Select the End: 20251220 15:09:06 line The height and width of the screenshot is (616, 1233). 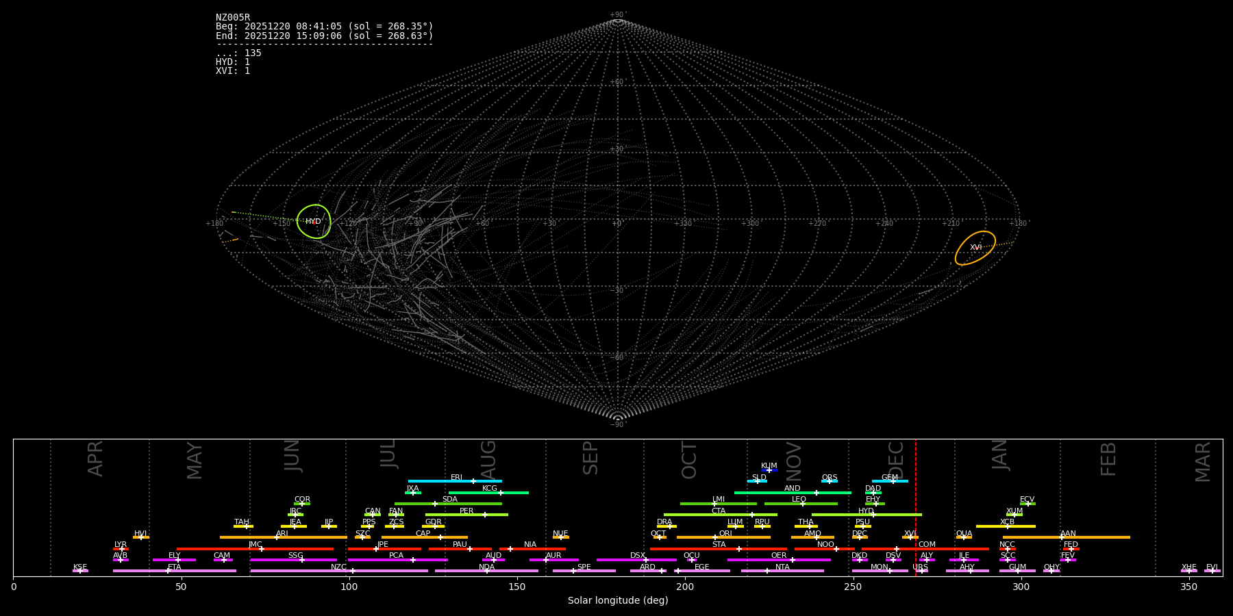[325, 36]
